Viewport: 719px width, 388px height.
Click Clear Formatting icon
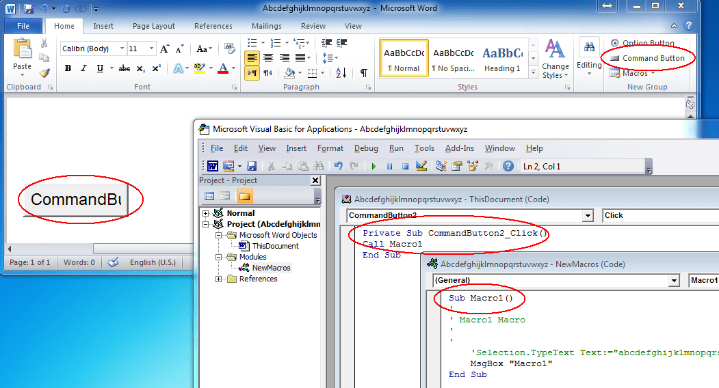pos(230,48)
